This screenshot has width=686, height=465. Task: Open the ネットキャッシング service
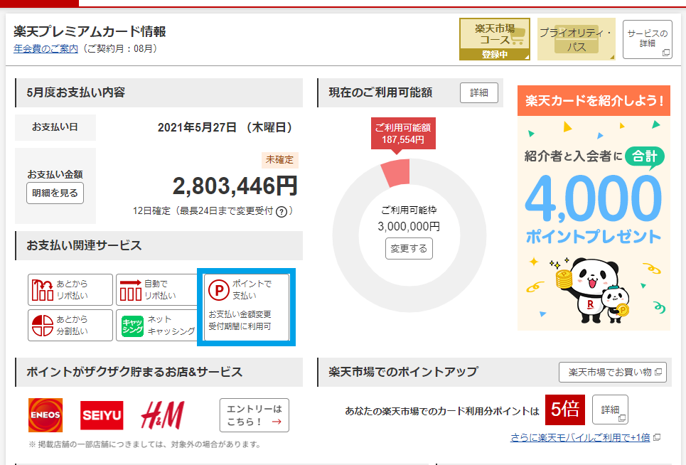[158, 326]
